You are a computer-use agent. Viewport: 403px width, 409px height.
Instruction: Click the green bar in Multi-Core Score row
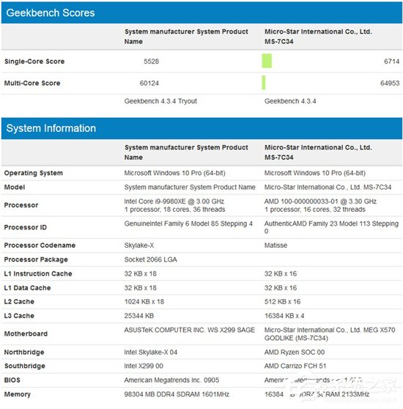tap(264, 82)
